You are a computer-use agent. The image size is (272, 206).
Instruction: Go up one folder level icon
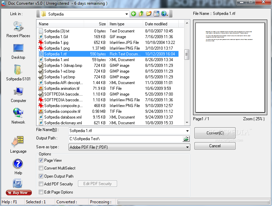(141, 14)
